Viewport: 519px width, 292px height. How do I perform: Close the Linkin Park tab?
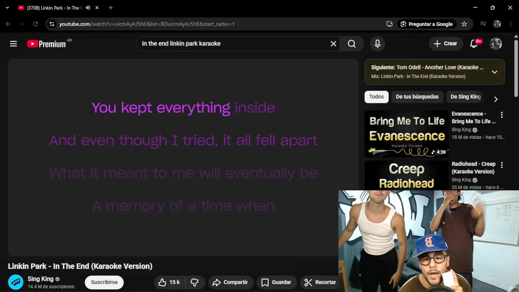97,8
